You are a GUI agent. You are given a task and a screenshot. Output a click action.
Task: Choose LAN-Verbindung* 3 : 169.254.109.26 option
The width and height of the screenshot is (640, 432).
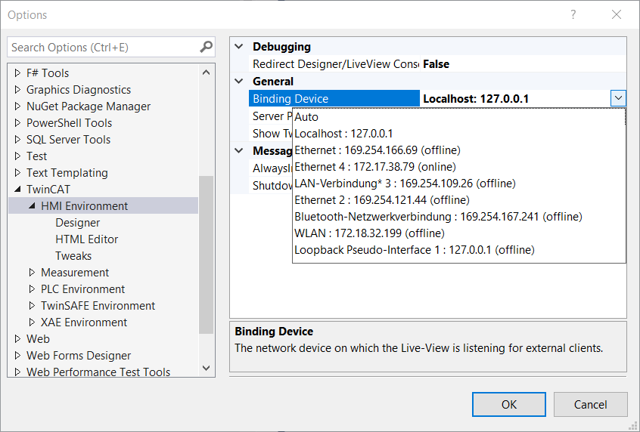(459, 184)
